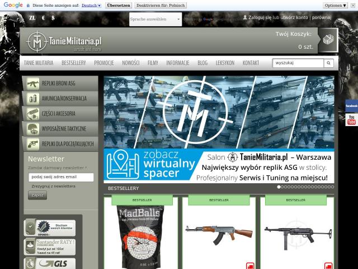
Task: Open the shopping cart basket icon
Action: pyautogui.click(x=328, y=40)
